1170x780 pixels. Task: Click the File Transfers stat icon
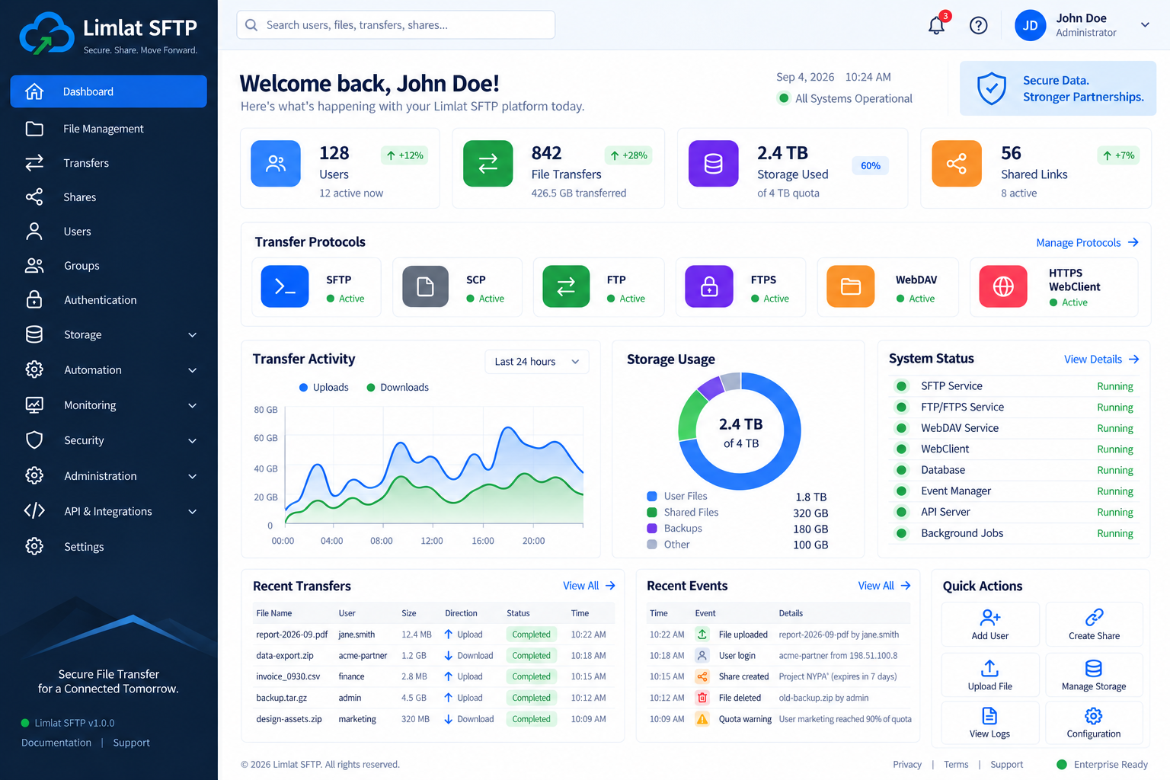487,164
